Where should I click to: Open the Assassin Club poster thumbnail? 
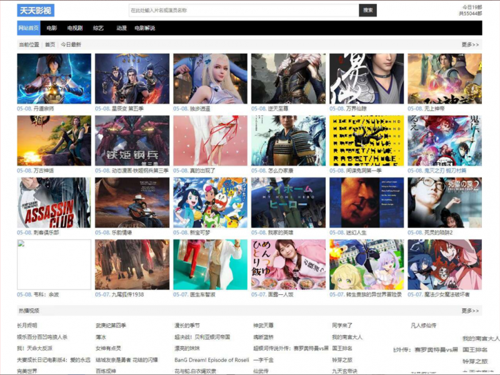coord(54,202)
